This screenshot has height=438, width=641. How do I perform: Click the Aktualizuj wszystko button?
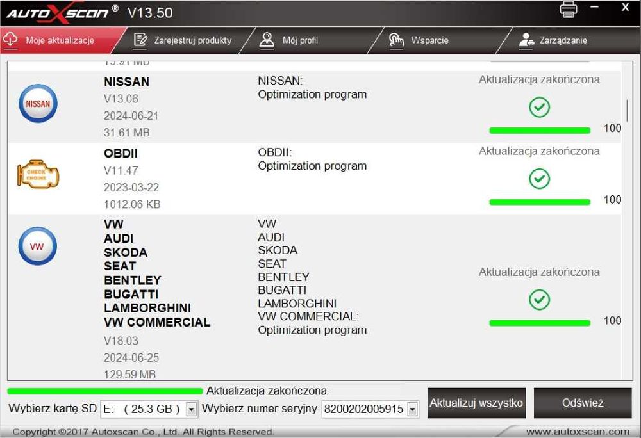[476, 403]
